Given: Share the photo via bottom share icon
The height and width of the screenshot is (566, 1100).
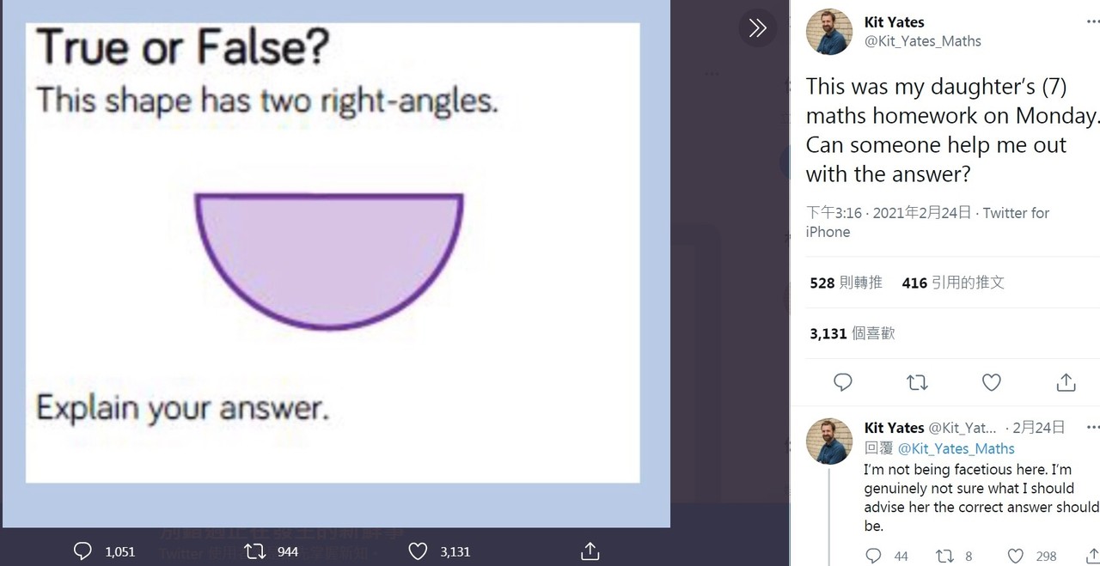Looking at the screenshot, I should point(590,551).
